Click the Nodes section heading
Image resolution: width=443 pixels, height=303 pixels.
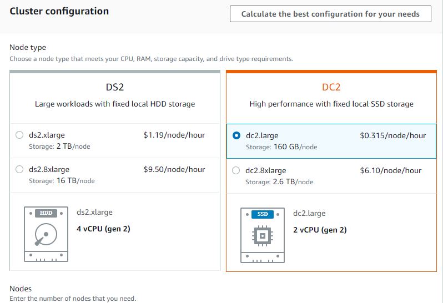pos(21,289)
